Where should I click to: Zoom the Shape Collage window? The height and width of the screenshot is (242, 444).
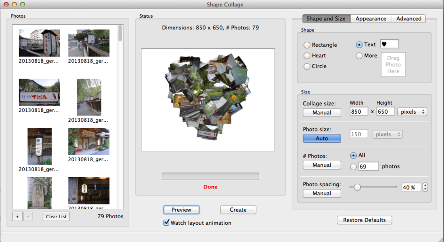coord(23,4)
